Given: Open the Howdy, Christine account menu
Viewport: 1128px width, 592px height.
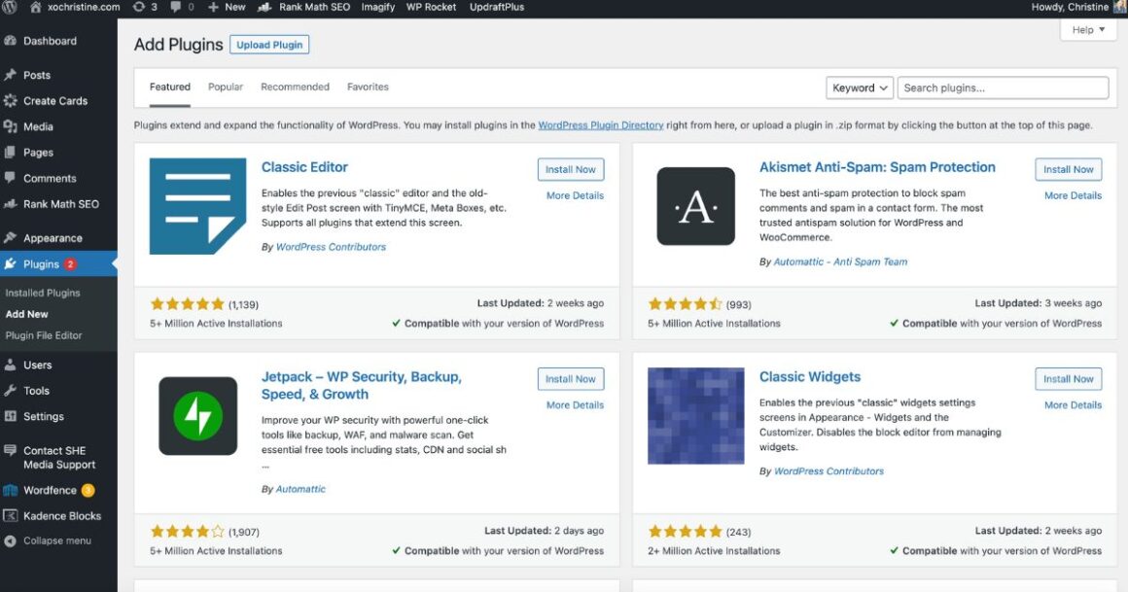Looking at the screenshot, I should coord(1078,7).
